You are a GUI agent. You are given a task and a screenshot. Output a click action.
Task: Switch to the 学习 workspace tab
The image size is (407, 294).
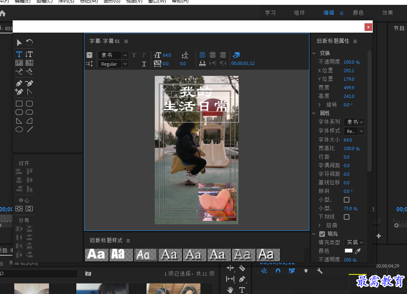pyautogui.click(x=270, y=13)
